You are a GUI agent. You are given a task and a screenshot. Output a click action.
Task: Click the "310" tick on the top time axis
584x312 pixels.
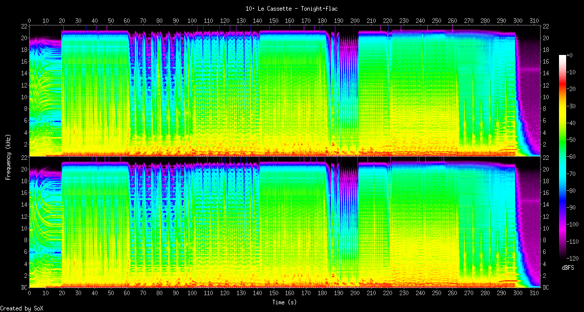(534, 21)
